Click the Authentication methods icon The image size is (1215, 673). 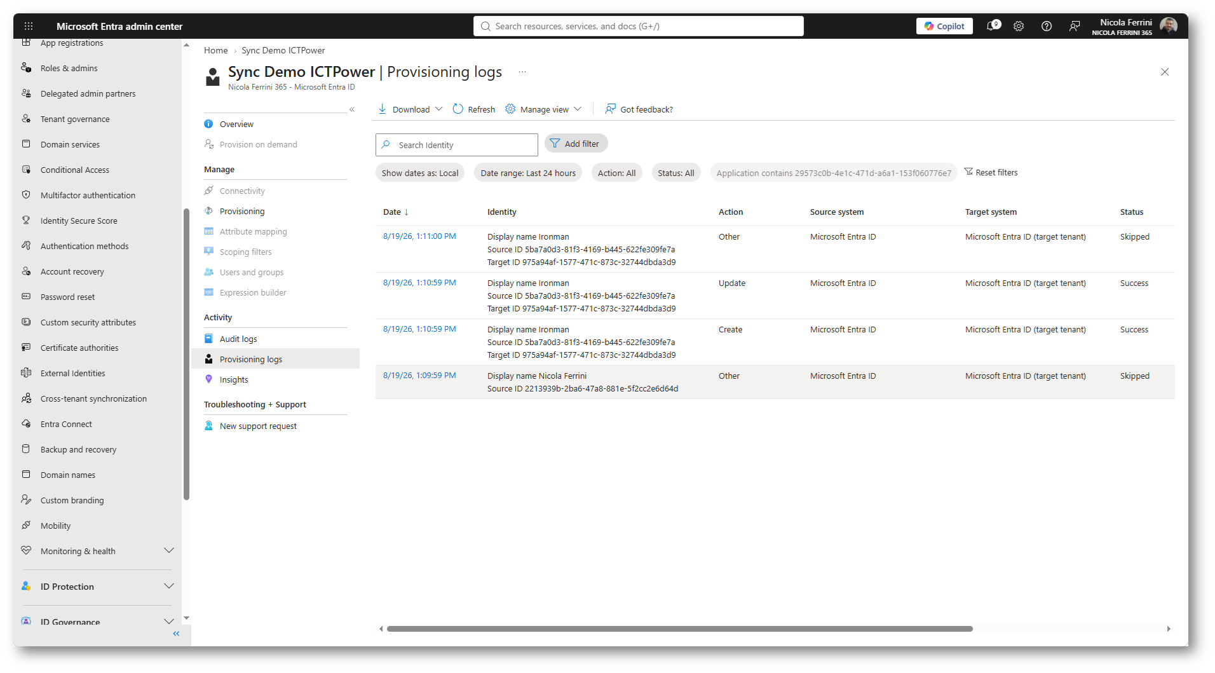(x=26, y=246)
